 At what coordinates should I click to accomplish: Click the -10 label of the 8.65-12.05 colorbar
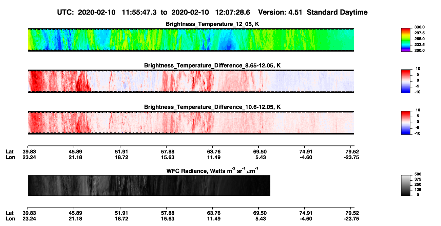[x=418, y=92]
